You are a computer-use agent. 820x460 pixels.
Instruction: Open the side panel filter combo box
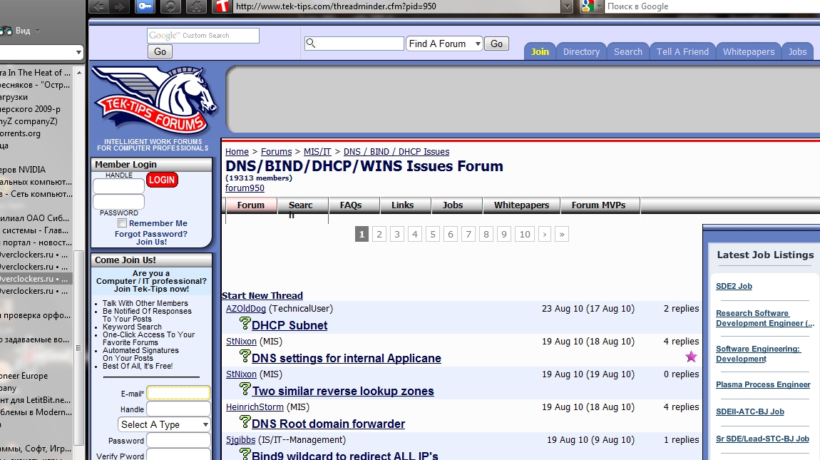(41, 52)
